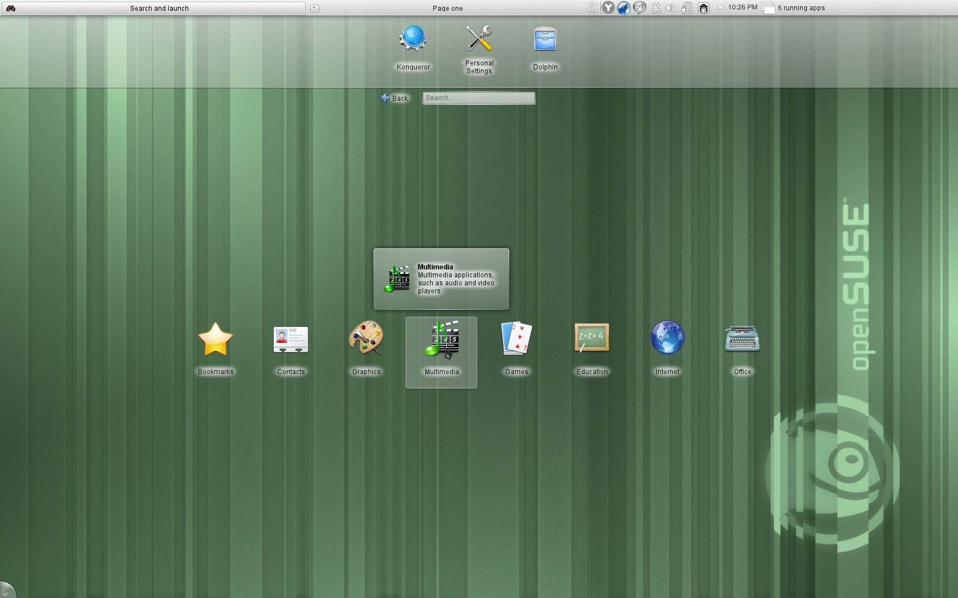Screen dimensions: 958x598
Task: Click the Back button
Action: (x=394, y=98)
